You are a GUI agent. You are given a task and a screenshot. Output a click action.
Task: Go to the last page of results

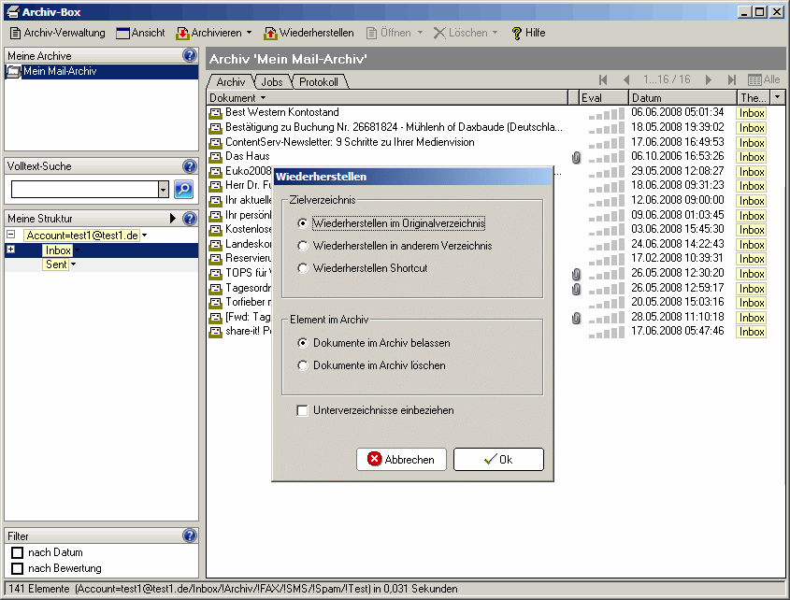(x=732, y=80)
